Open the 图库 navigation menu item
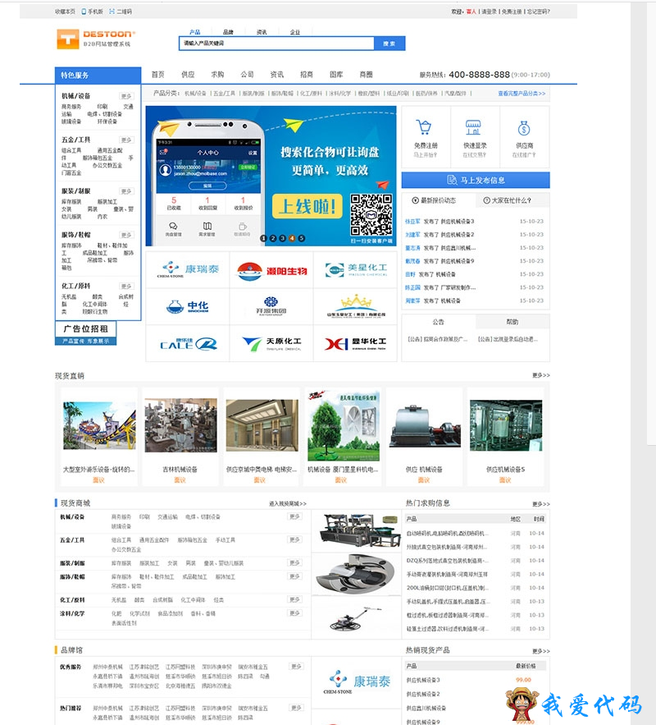Screen dimensions: 656x725 coord(336,75)
